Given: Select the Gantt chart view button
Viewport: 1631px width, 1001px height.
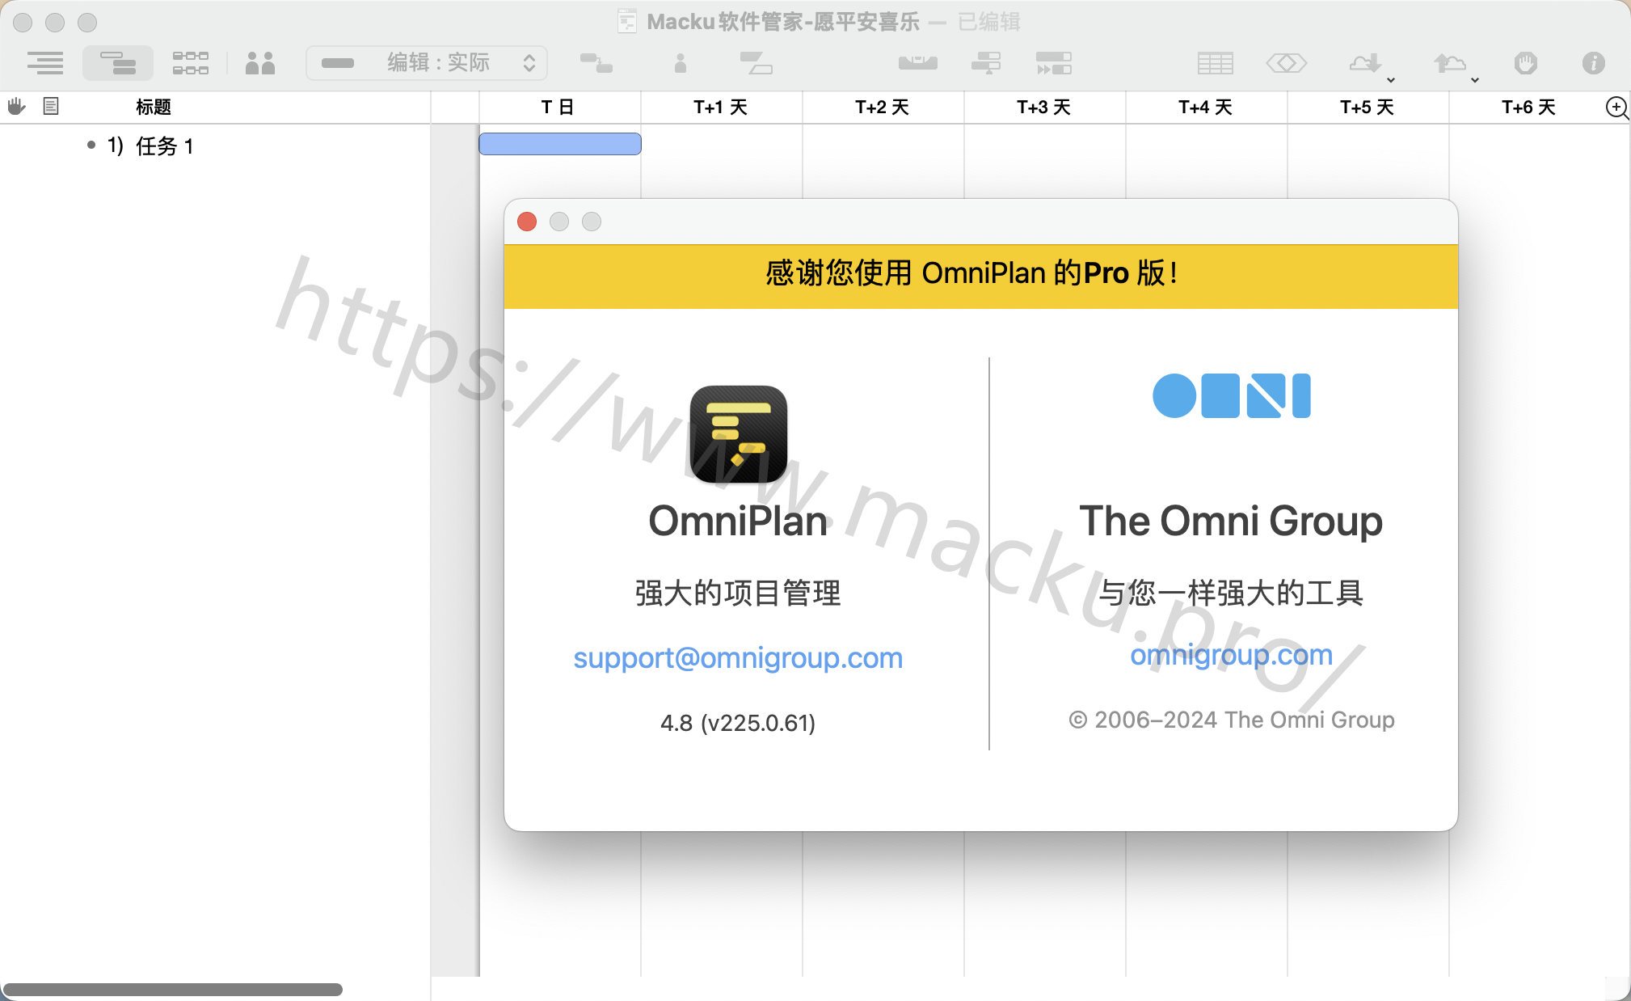Looking at the screenshot, I should (118, 63).
